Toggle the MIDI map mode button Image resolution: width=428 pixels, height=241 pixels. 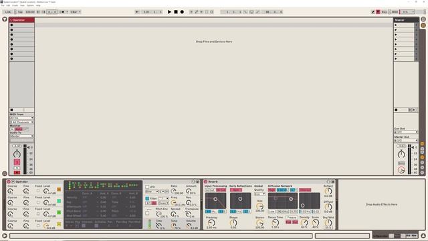tap(395, 12)
